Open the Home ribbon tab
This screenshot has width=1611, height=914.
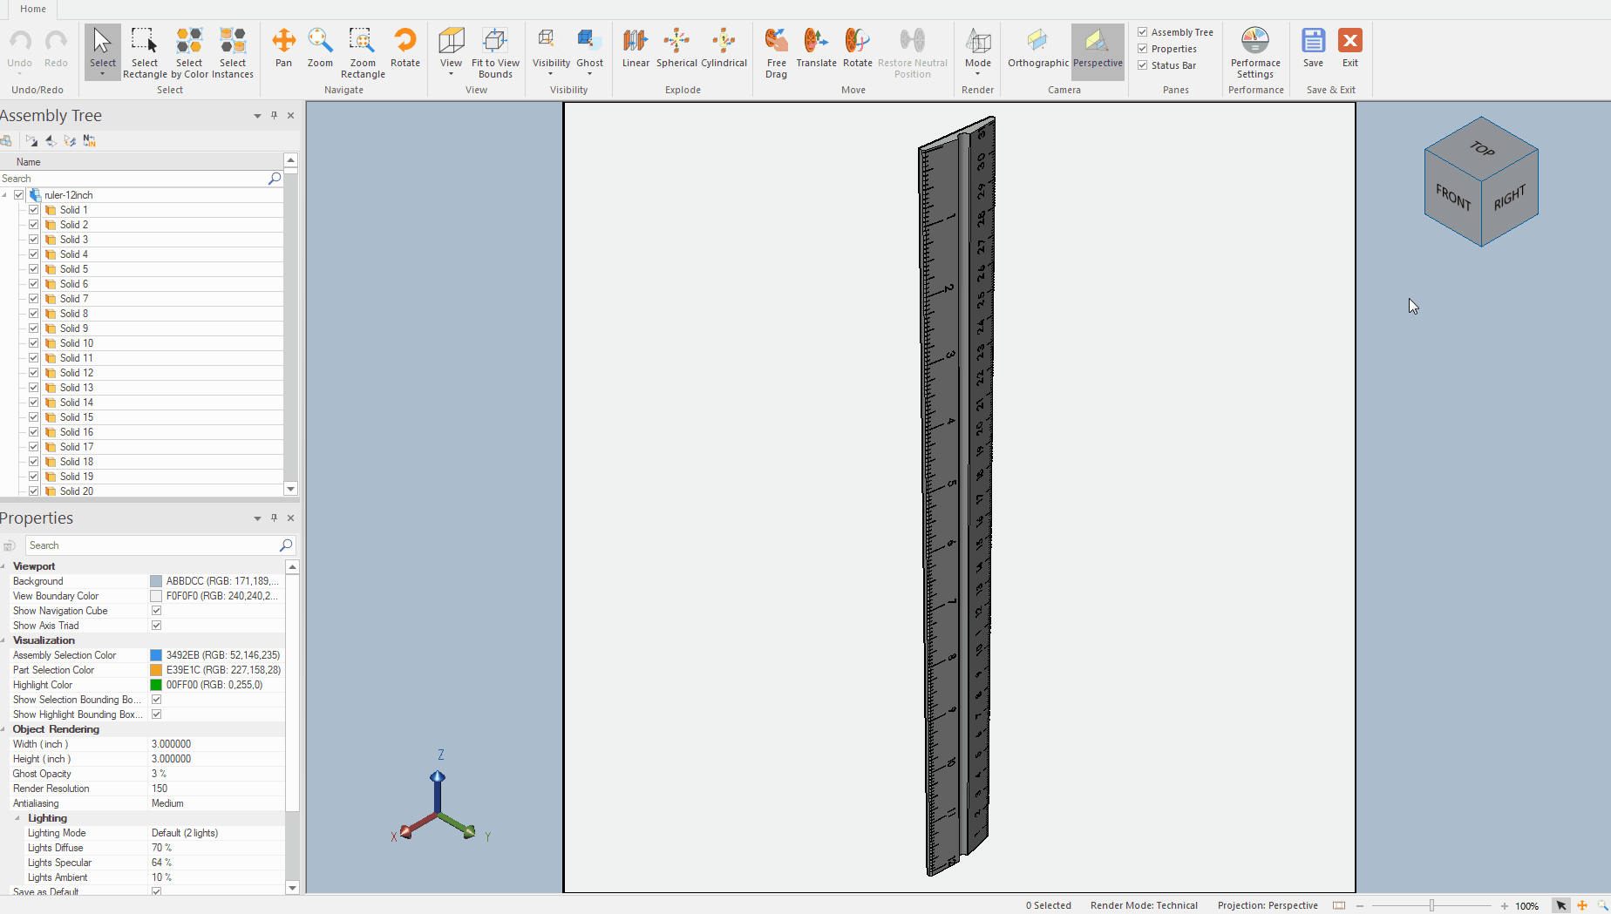coord(33,9)
